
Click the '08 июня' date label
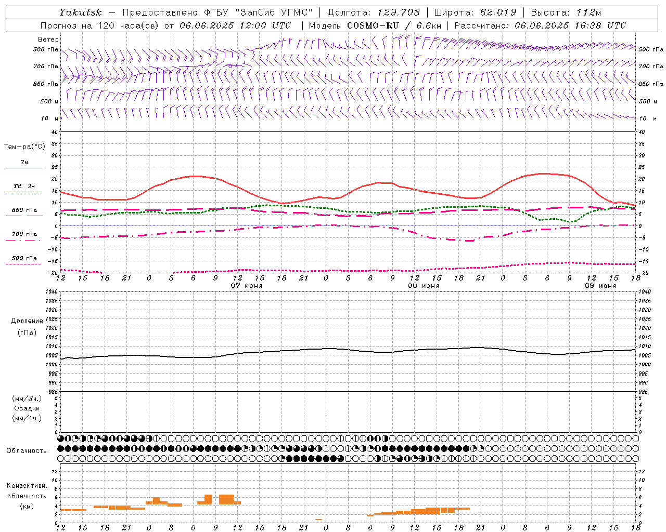(x=424, y=286)
